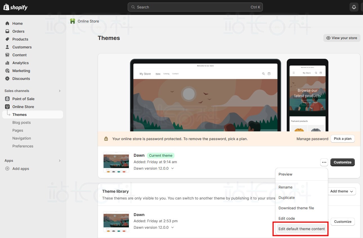Click the Online Store breadcrumb title
363x238 pixels.
click(88, 21)
